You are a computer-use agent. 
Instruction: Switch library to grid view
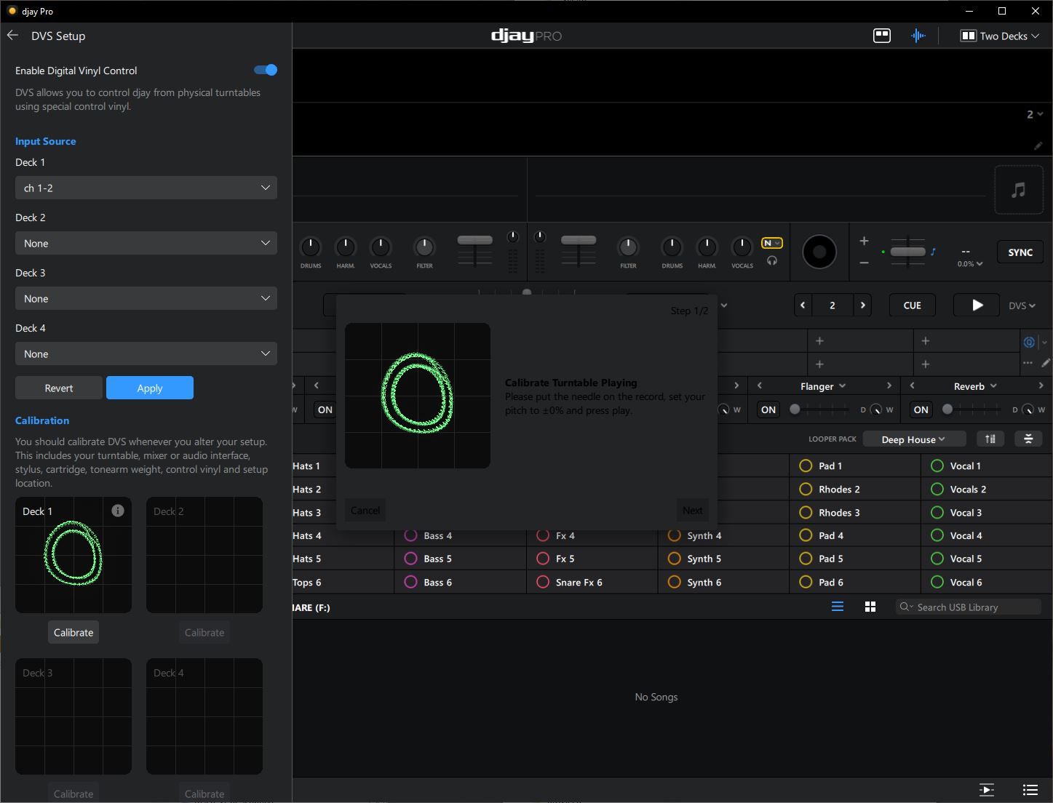[870, 607]
